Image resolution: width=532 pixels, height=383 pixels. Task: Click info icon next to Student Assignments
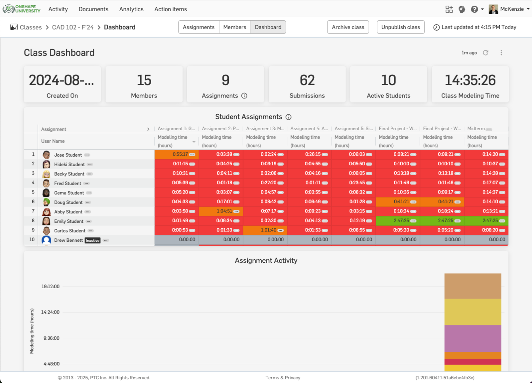(289, 117)
